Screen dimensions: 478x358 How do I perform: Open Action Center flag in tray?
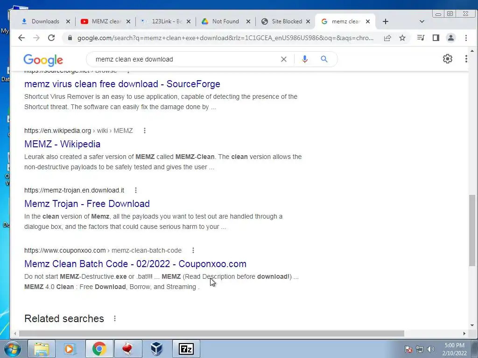pyautogui.click(x=408, y=349)
